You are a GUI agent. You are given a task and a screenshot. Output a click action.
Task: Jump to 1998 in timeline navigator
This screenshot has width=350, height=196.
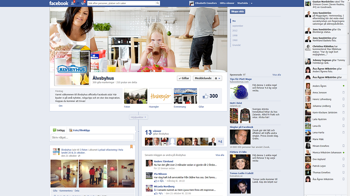(x=235, y=36)
